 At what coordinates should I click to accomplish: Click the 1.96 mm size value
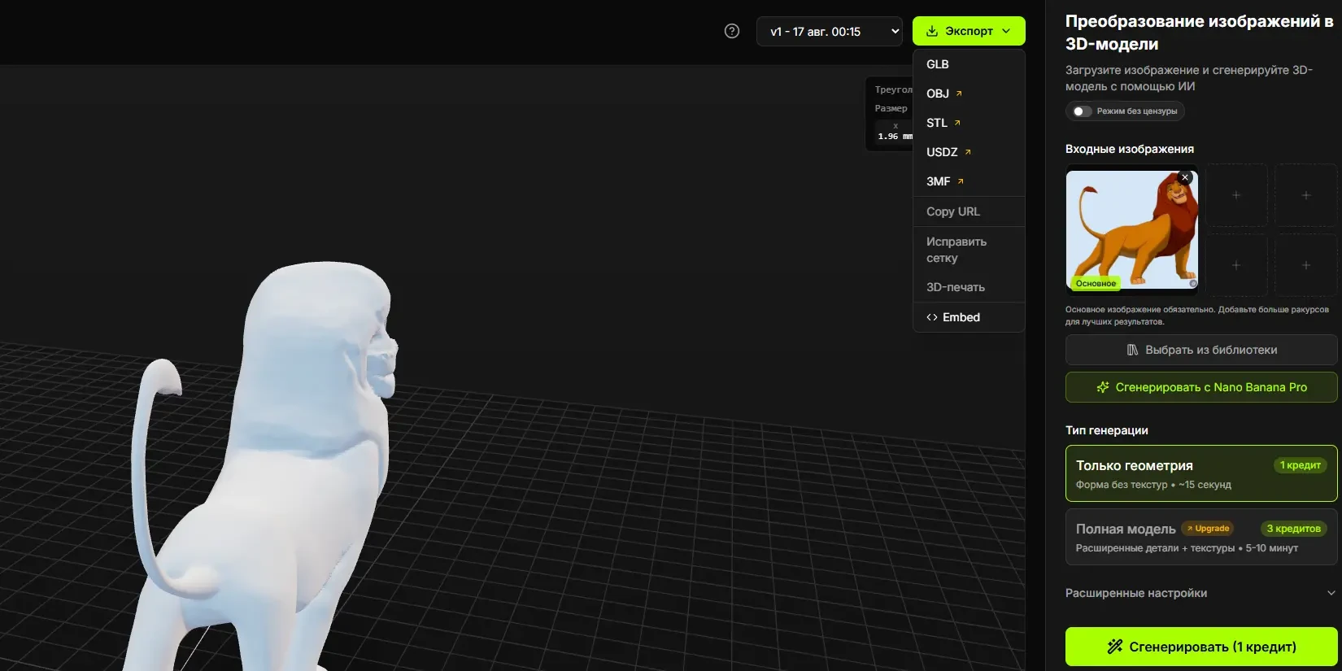895,137
